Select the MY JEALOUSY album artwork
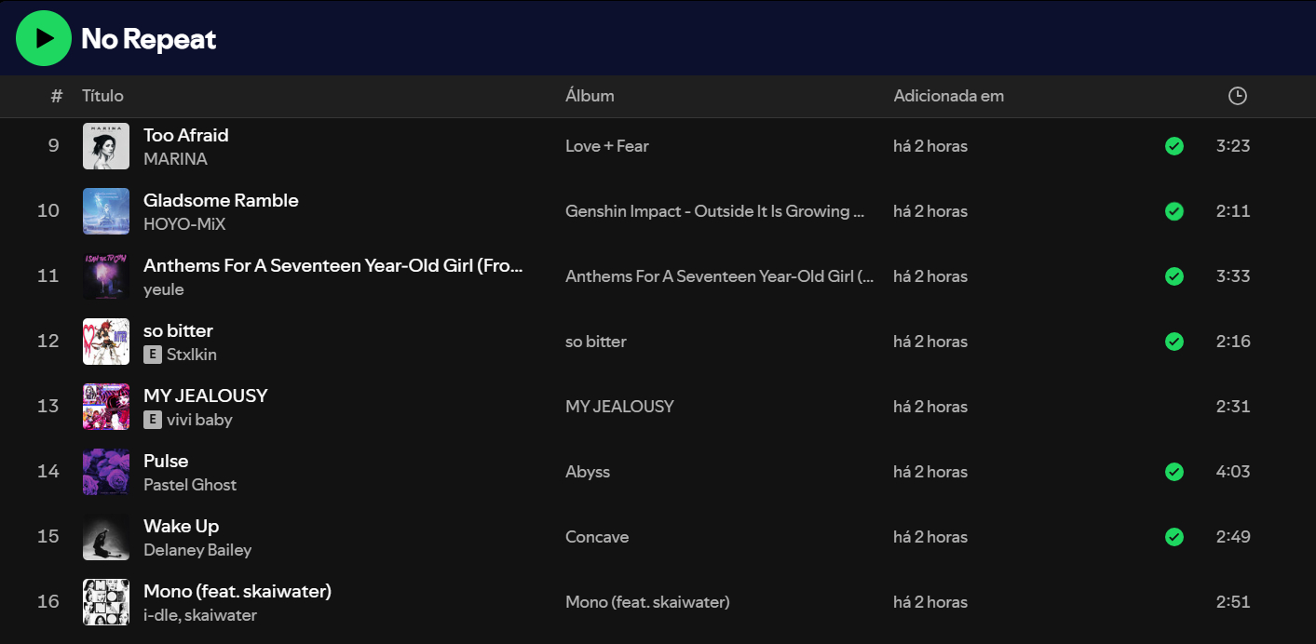The width and height of the screenshot is (1316, 644). pyautogui.click(x=106, y=407)
